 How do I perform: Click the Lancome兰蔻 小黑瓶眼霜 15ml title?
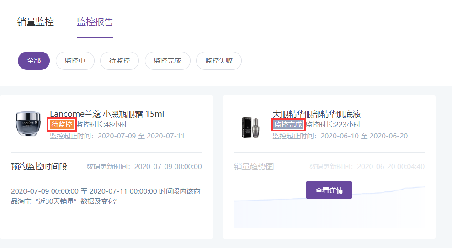point(107,114)
